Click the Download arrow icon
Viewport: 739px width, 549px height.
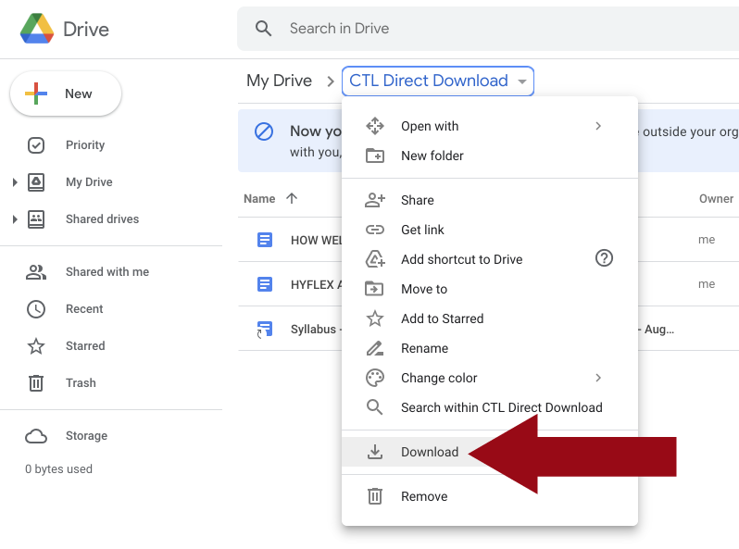point(375,452)
